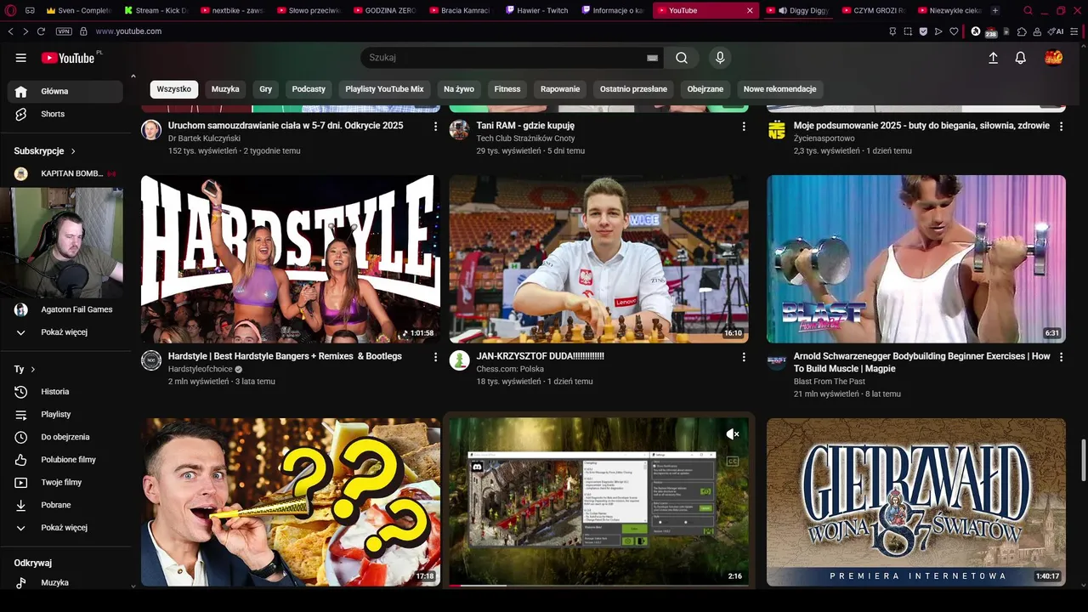Expand Subskrypcje section chevron
This screenshot has height=612, width=1088.
73,151
